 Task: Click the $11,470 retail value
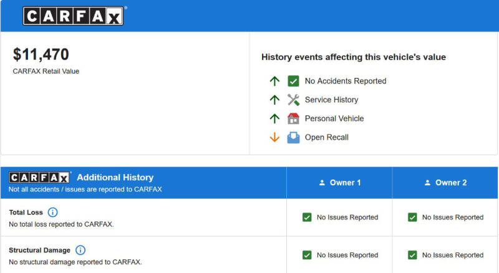tap(41, 54)
